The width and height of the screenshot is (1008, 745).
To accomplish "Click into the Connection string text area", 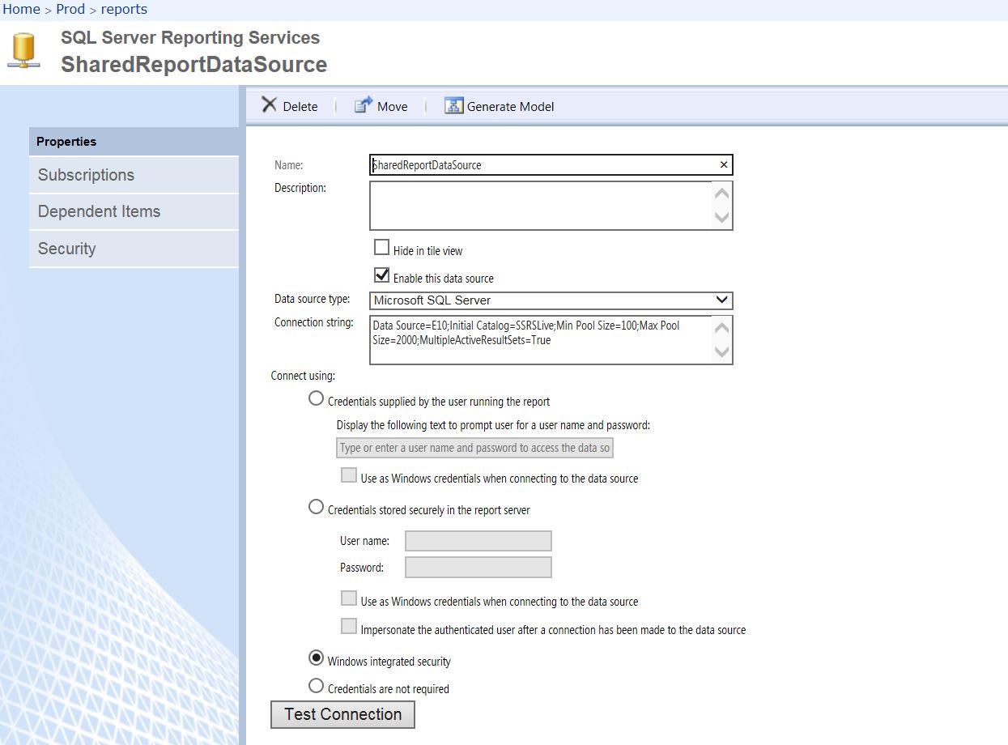I will click(x=541, y=339).
